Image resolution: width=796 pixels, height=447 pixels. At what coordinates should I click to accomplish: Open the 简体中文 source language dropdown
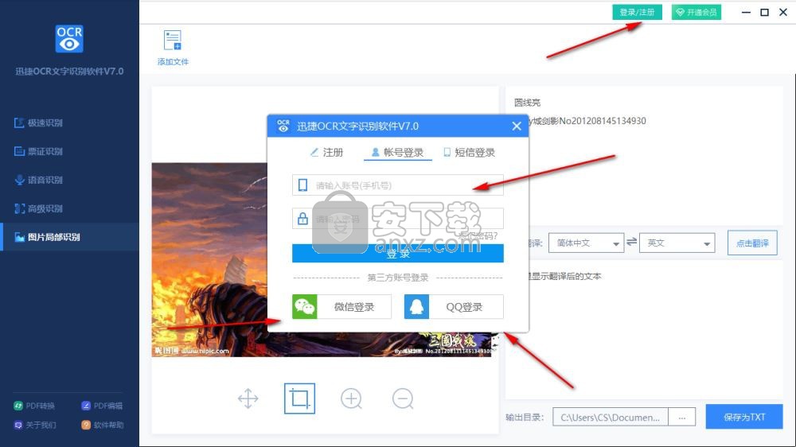point(586,243)
